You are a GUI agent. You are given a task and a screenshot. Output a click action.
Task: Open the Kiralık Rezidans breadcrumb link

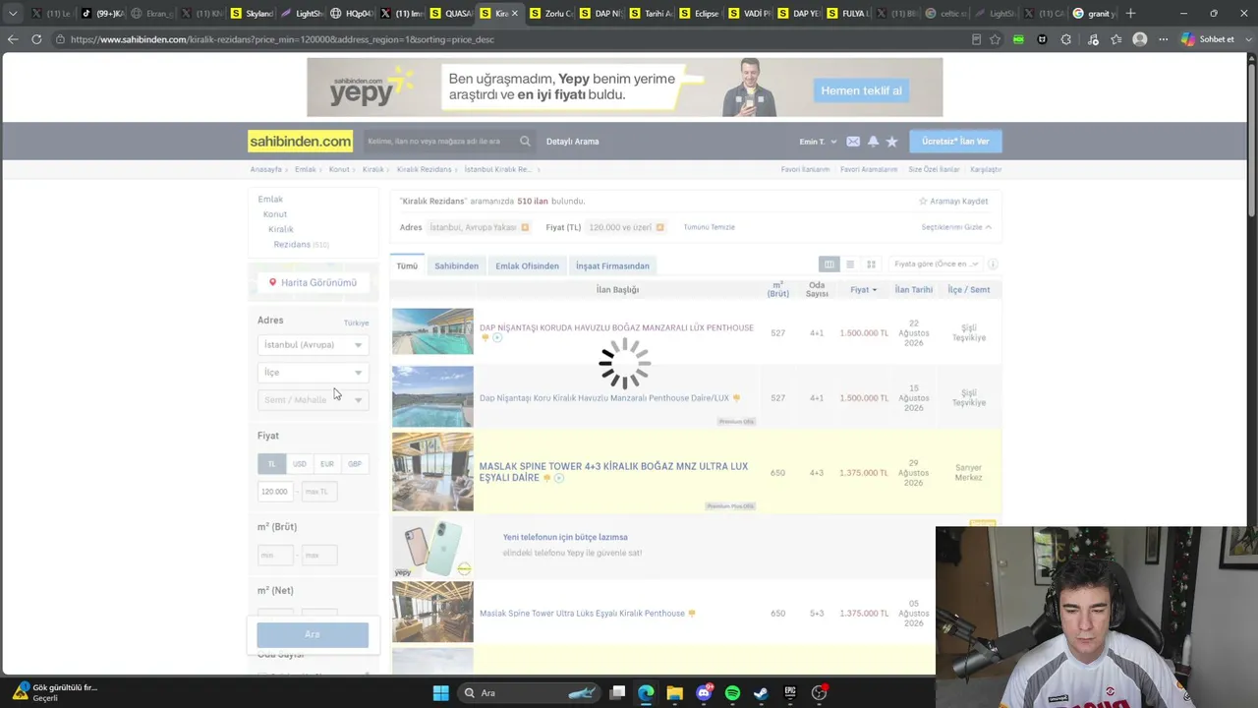click(424, 170)
